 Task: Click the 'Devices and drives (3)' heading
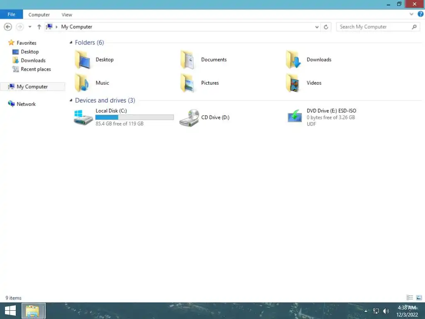coord(105,101)
